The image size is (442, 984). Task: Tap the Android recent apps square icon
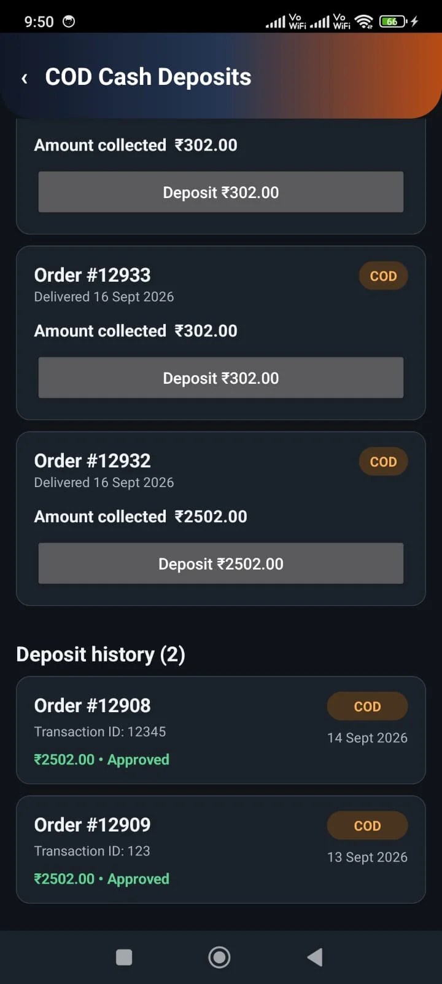pyautogui.click(x=124, y=957)
